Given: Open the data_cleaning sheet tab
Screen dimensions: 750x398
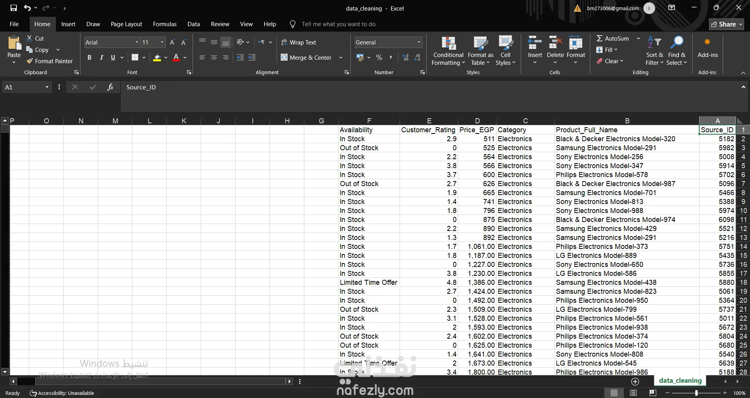Looking at the screenshot, I should pos(680,380).
